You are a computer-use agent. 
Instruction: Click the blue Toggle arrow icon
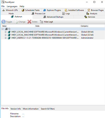[x=3, y=22]
